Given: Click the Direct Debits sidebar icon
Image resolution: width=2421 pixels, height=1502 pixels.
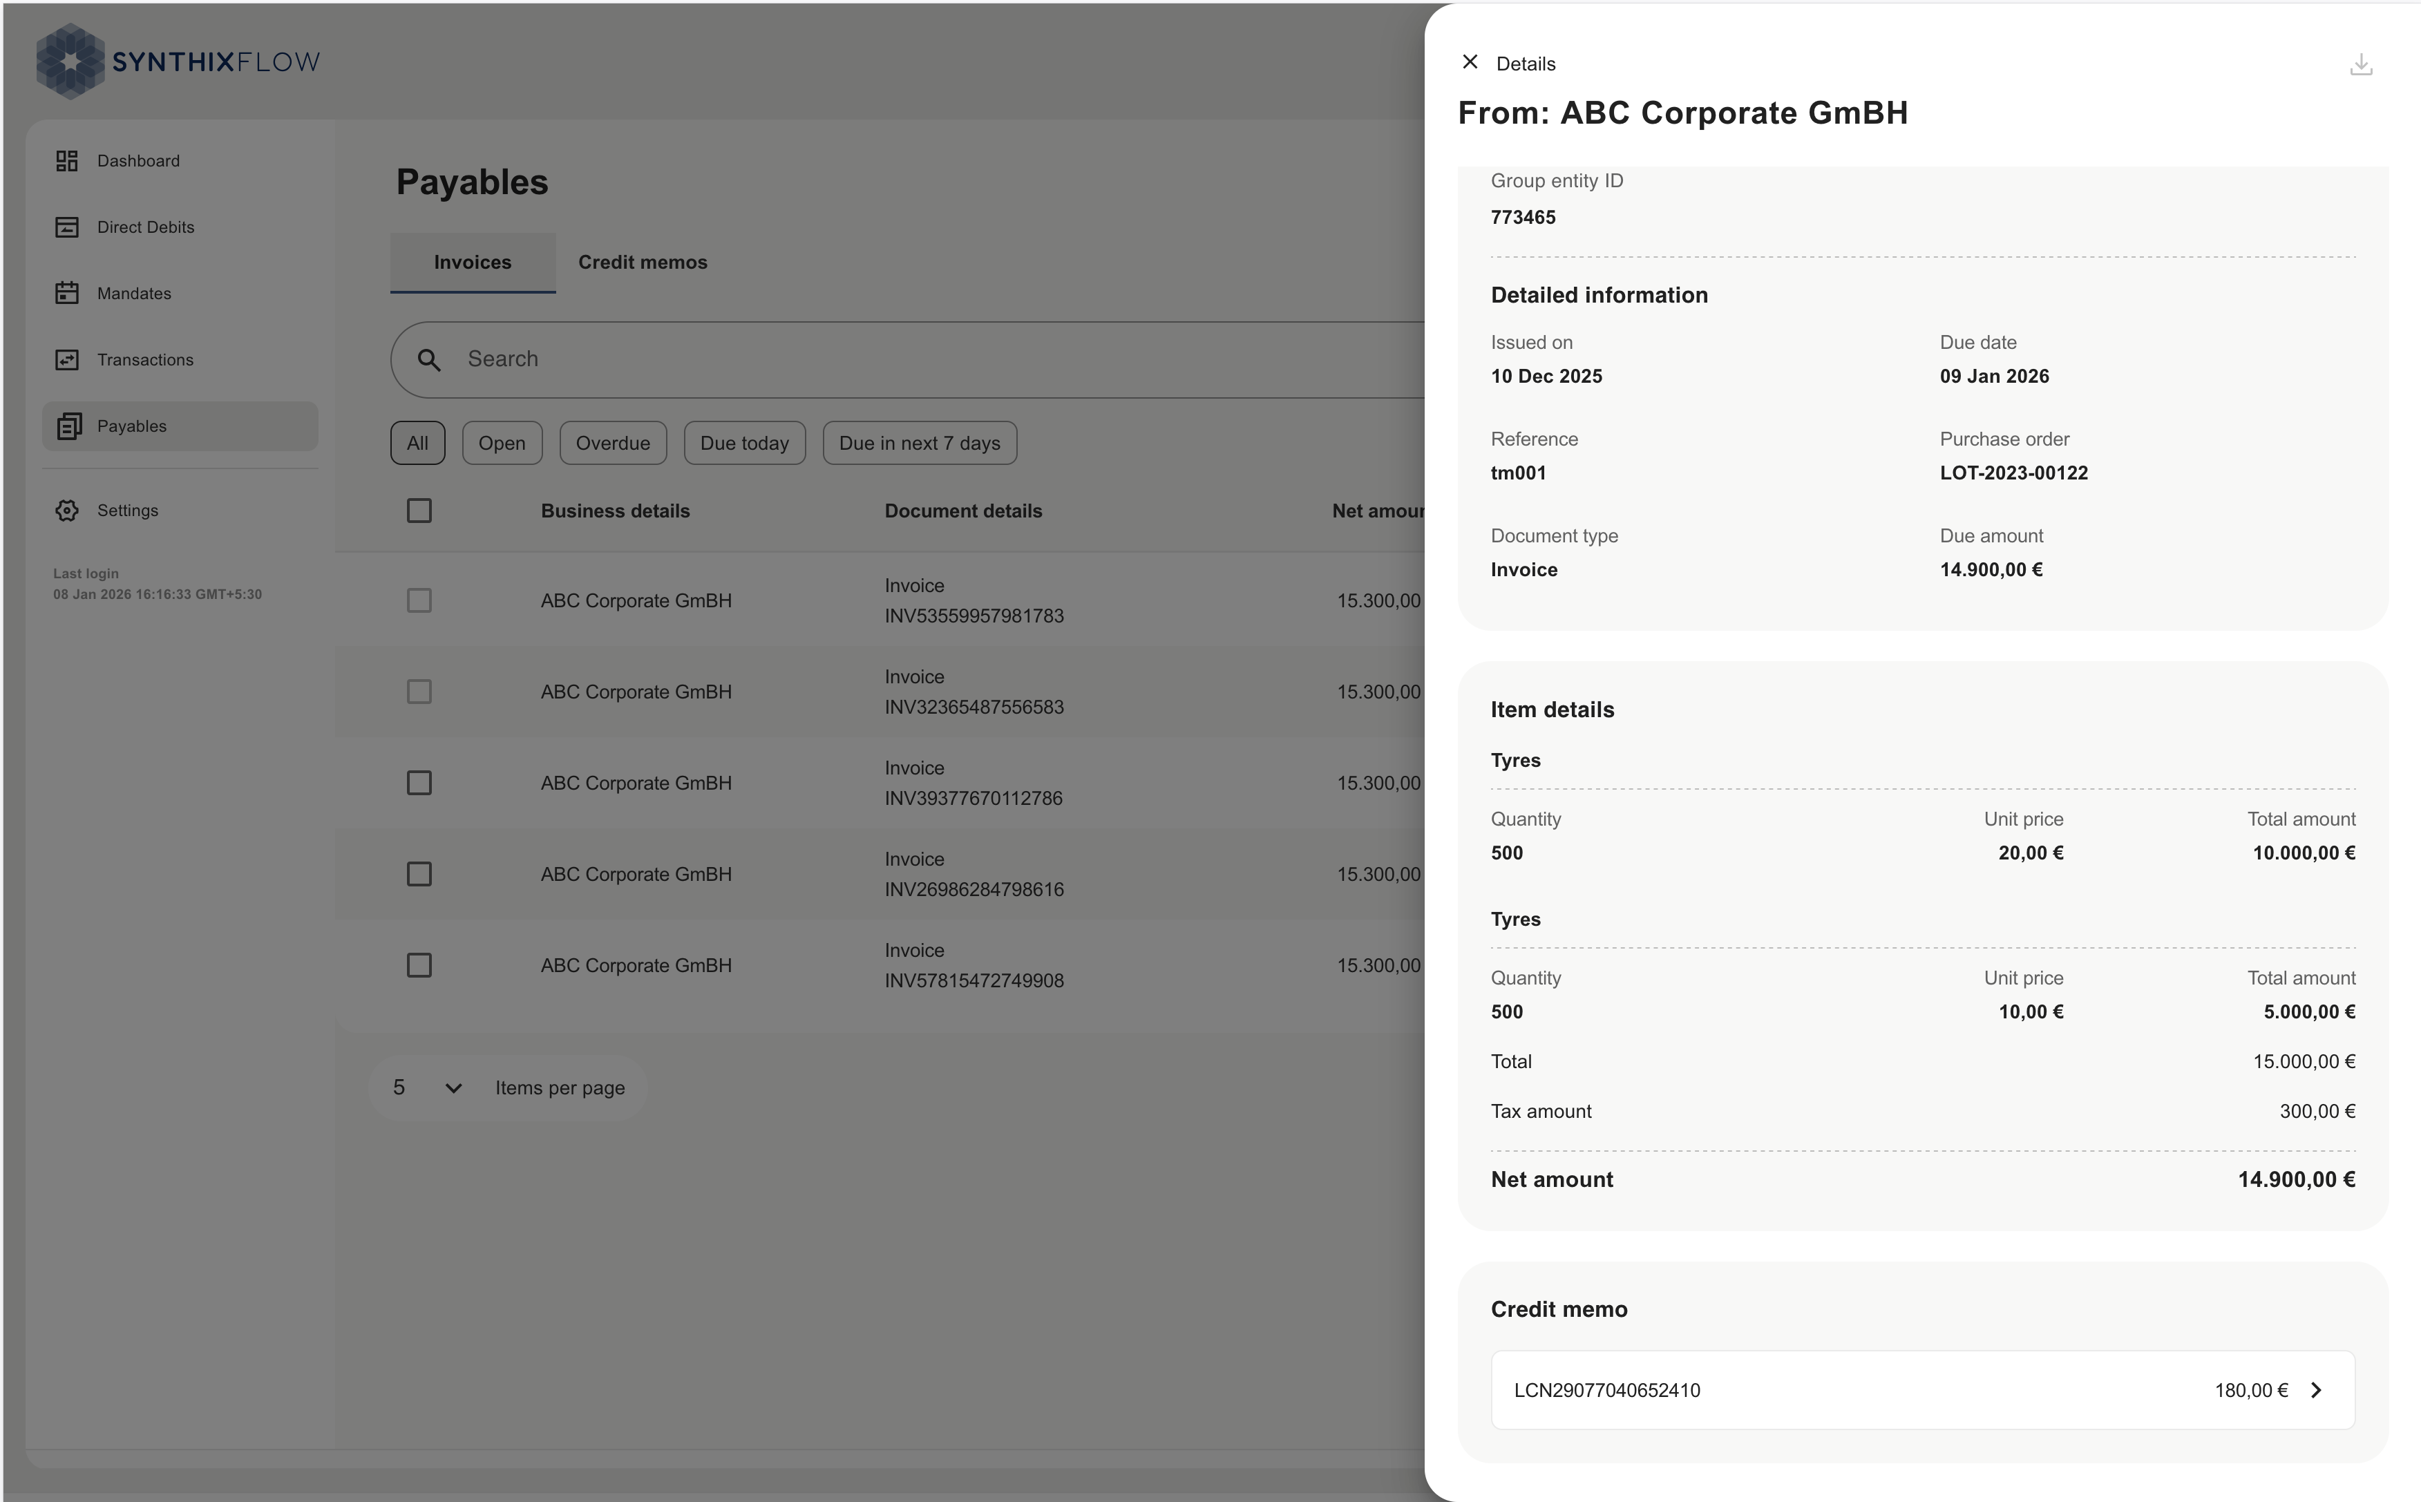Looking at the screenshot, I should point(66,227).
